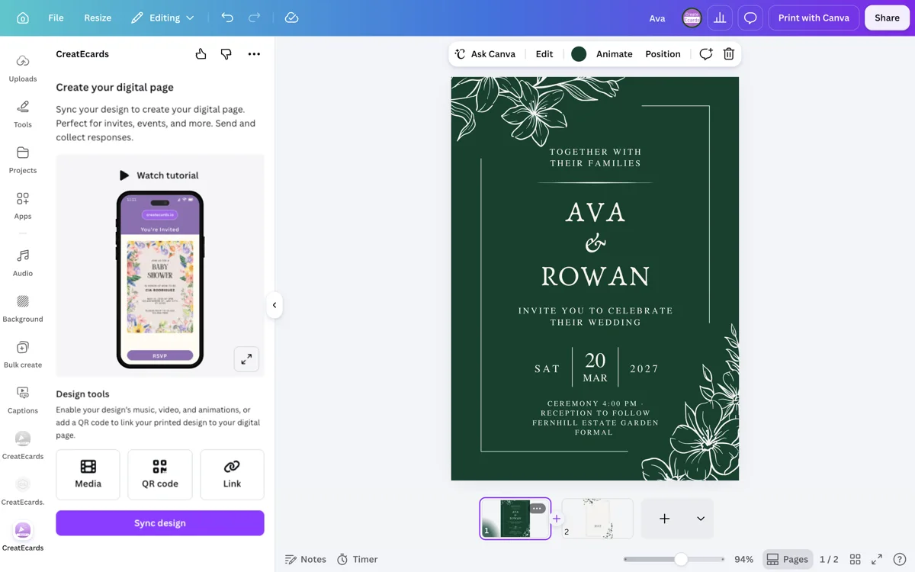Open Uploads in the sidebar
The height and width of the screenshot is (572, 915).
click(23, 68)
